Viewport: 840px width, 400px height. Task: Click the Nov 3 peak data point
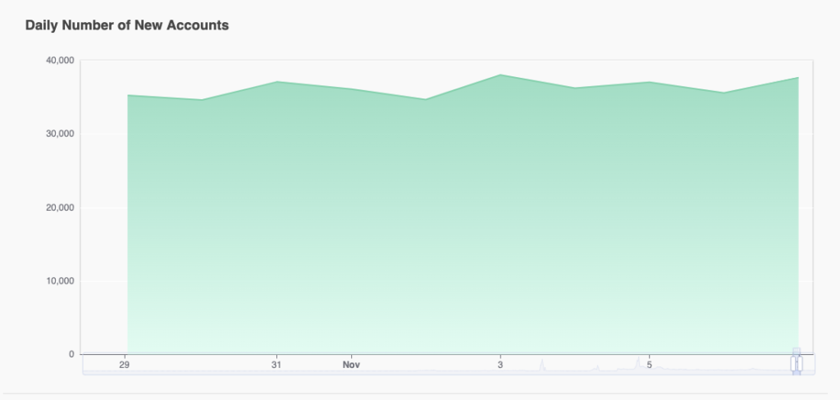pos(500,75)
